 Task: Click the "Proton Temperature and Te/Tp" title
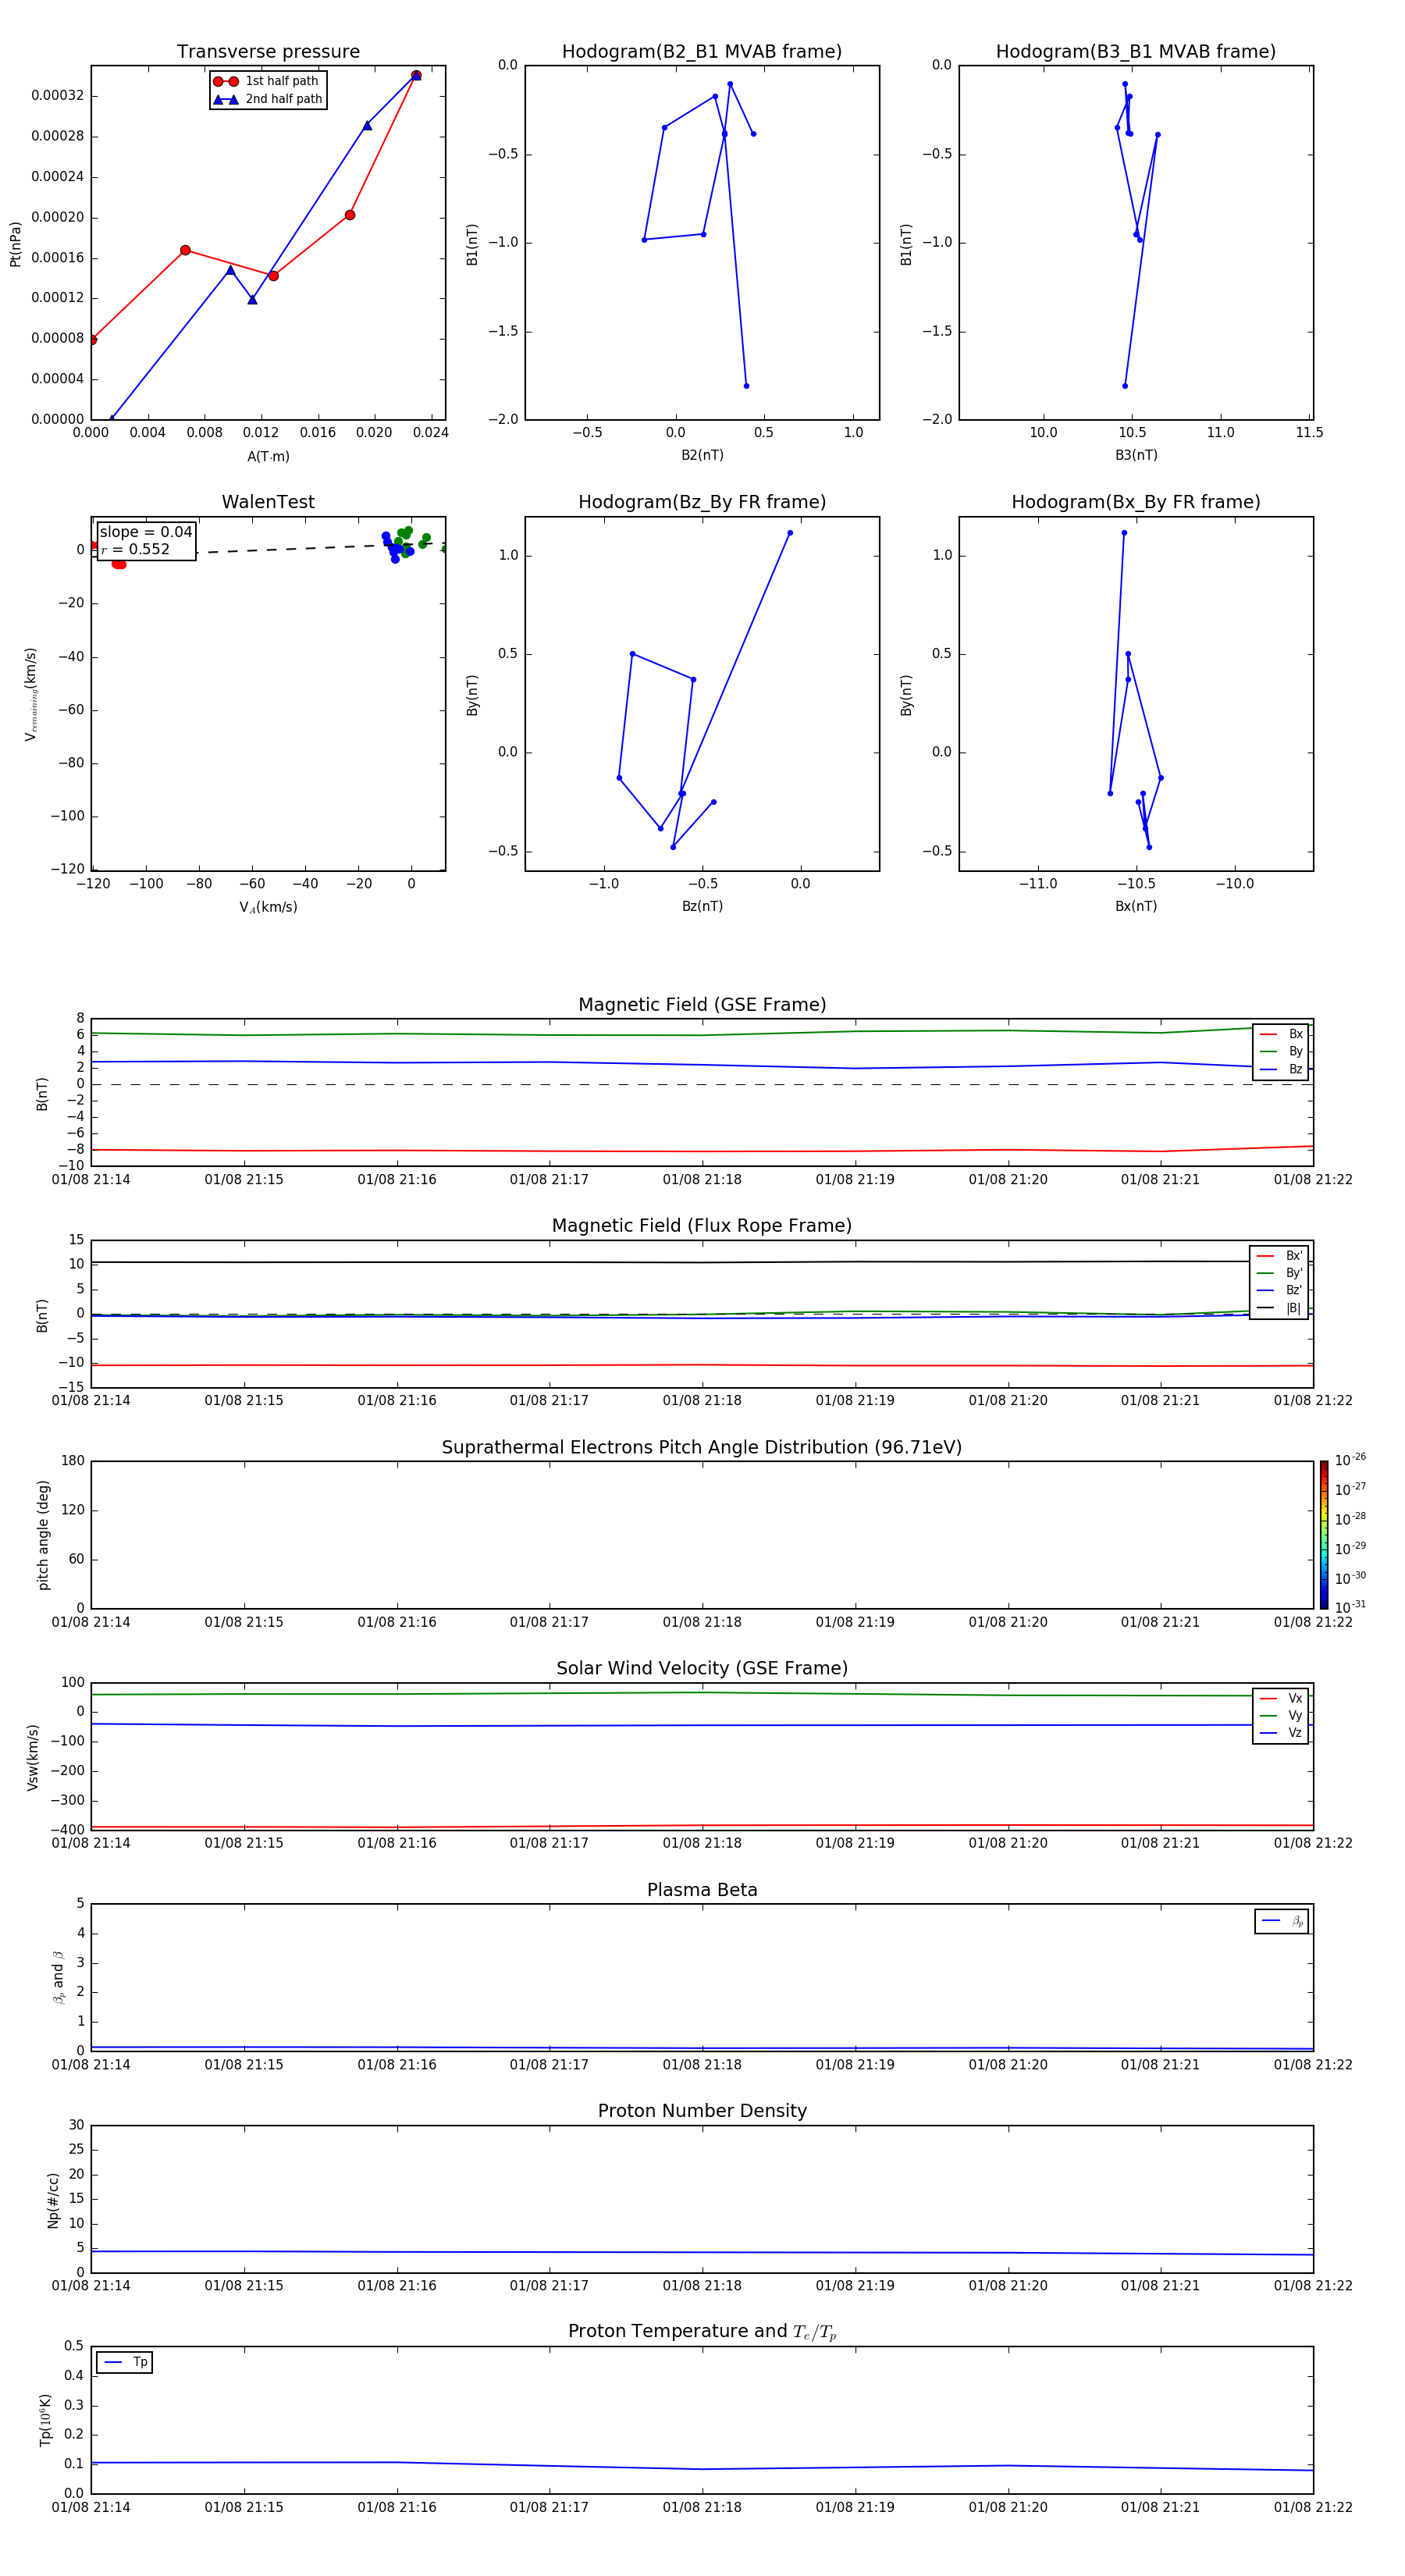[702, 2332]
